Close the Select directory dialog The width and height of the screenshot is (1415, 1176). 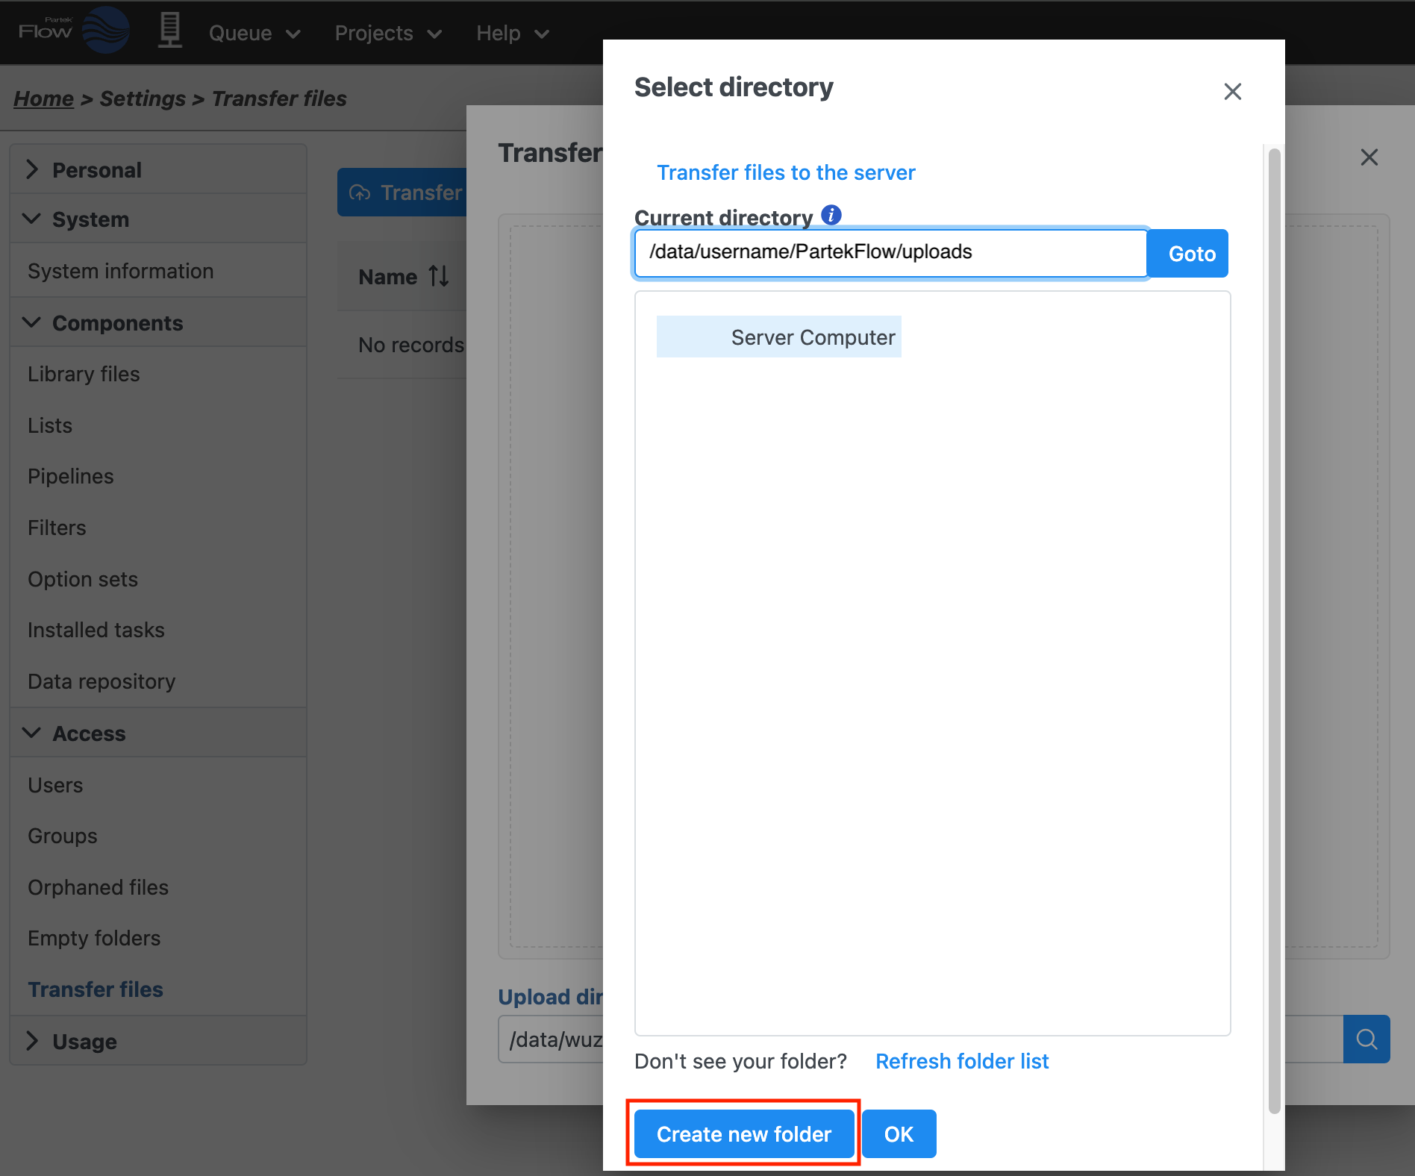point(1232,92)
